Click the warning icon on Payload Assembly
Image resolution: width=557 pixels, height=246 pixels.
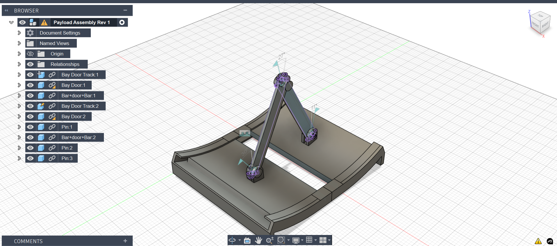tap(44, 23)
